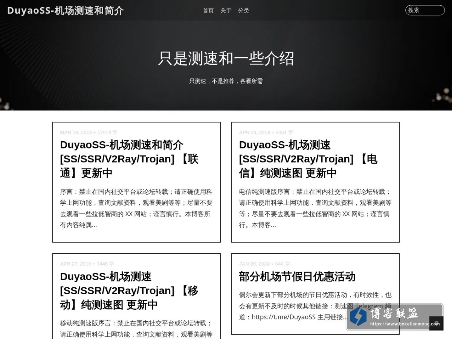Click the dark square button at bottom-right corner
Image resolution: width=452 pixels, height=339 pixels.
pyautogui.click(x=436, y=323)
